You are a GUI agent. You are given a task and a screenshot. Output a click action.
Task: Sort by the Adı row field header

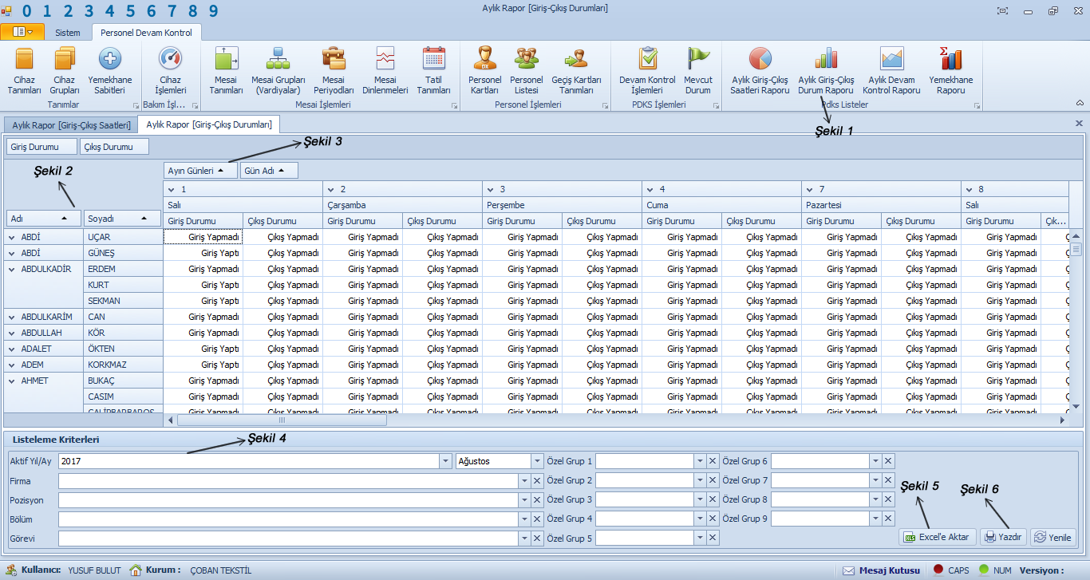44,218
